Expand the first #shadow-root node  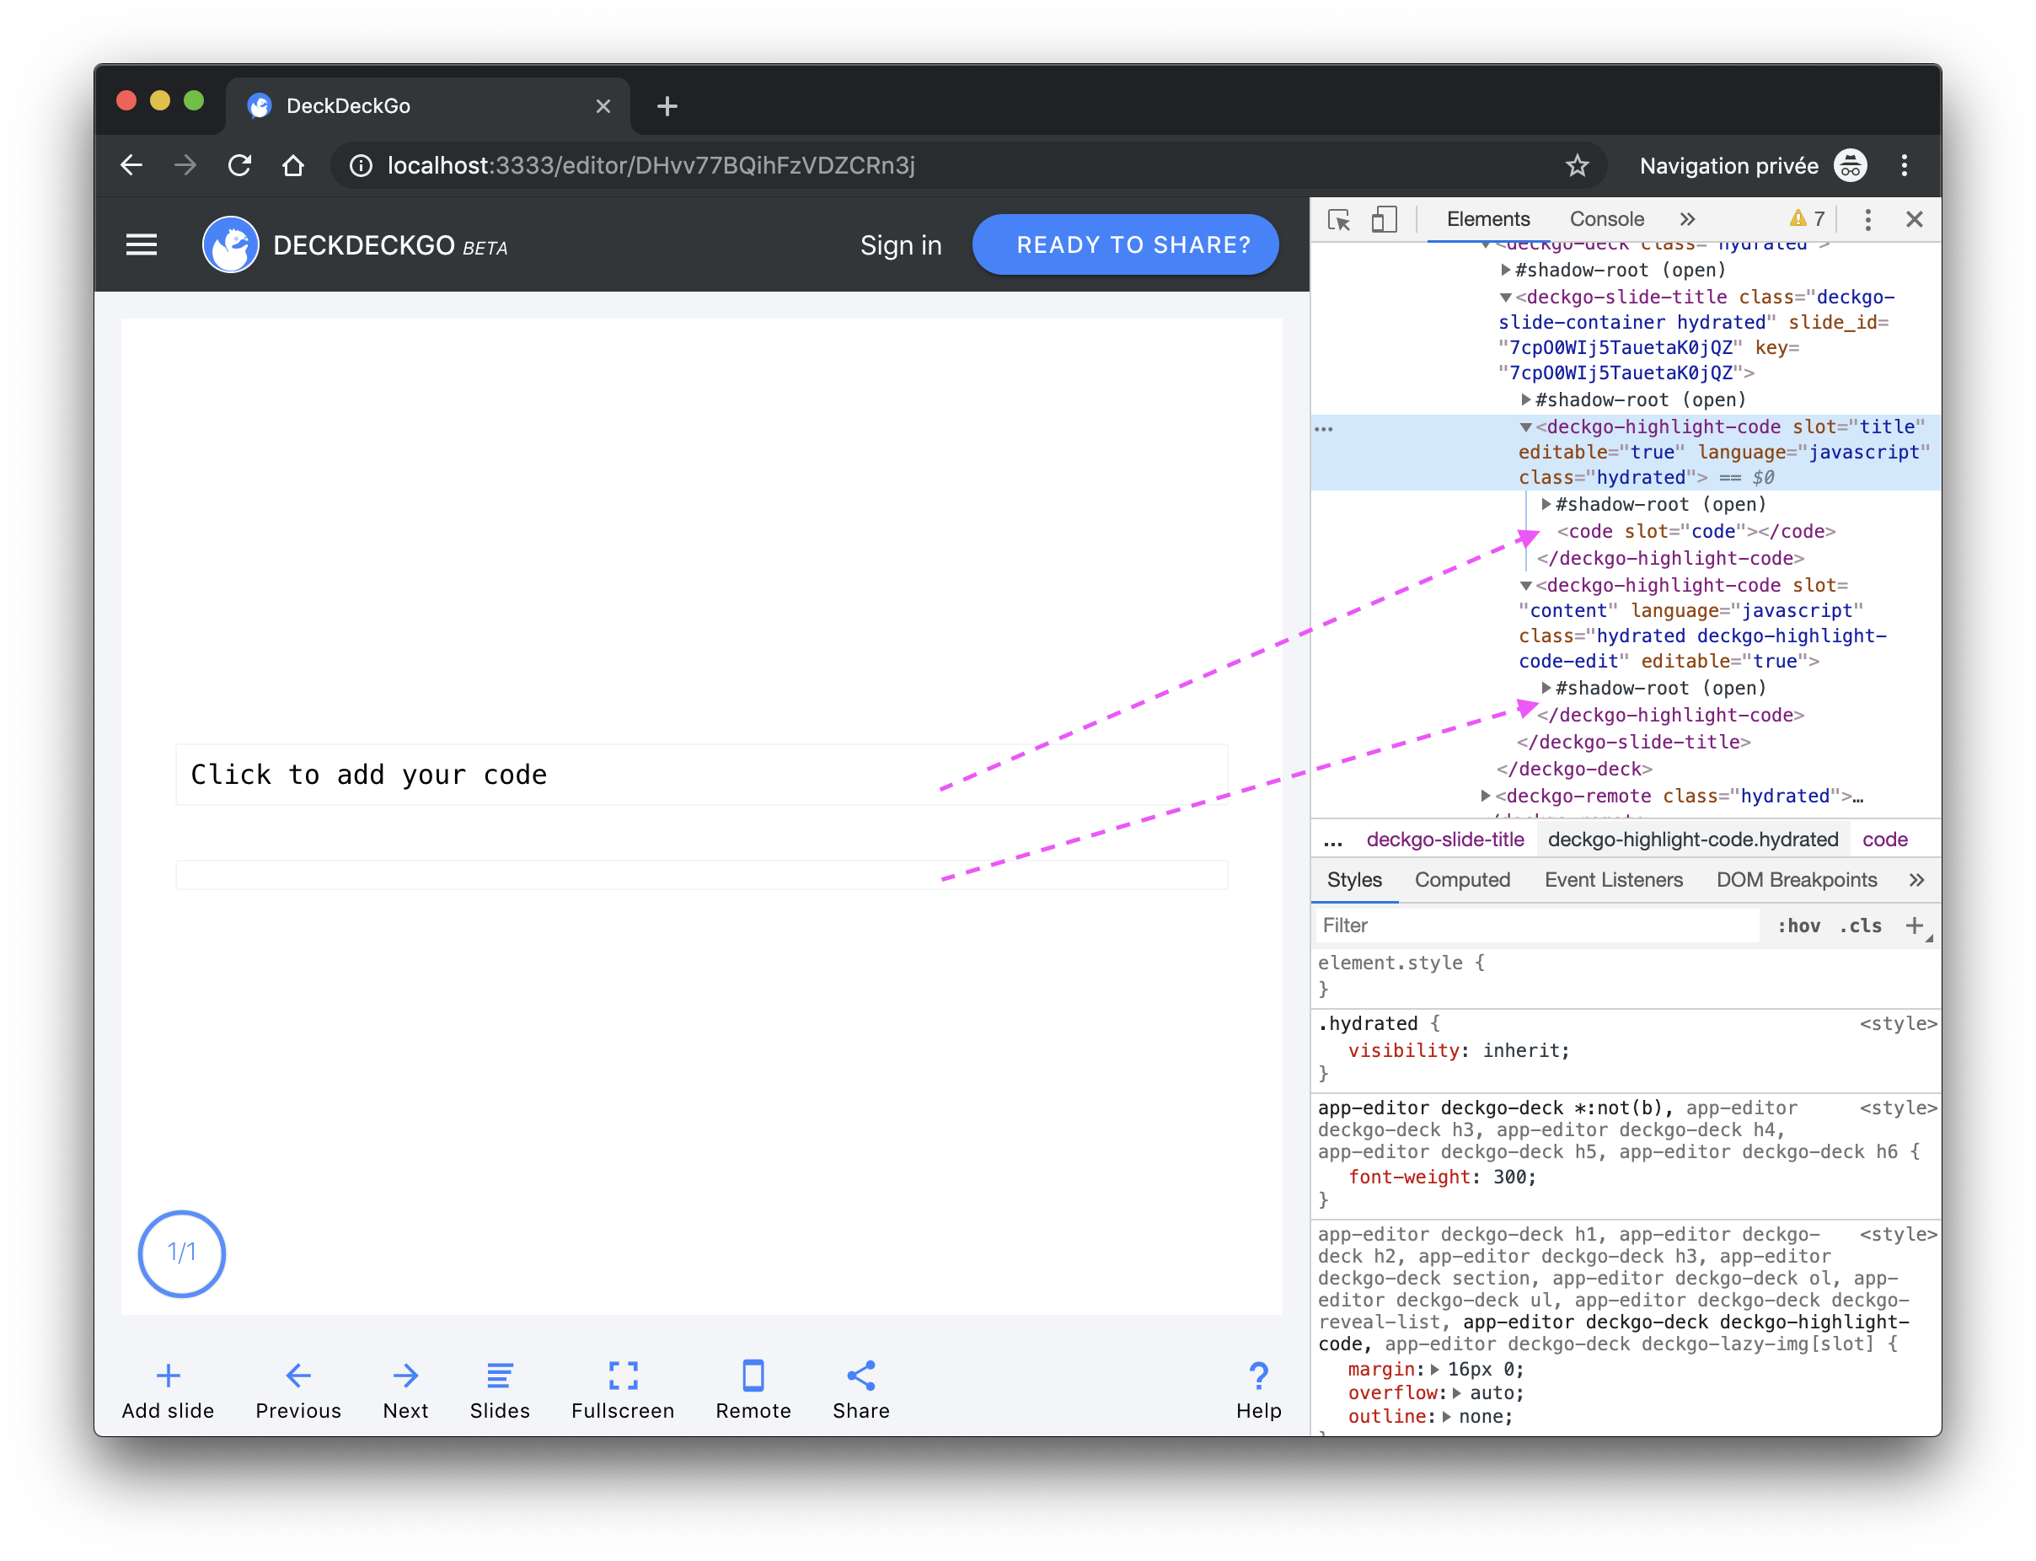pyautogui.click(x=1505, y=271)
